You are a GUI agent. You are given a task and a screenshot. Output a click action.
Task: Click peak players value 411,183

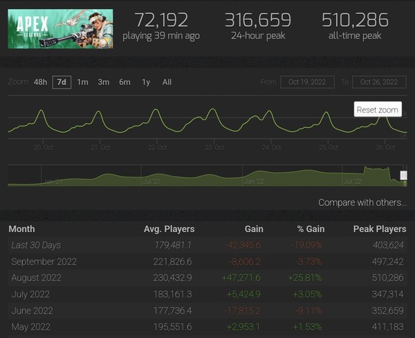(387, 327)
